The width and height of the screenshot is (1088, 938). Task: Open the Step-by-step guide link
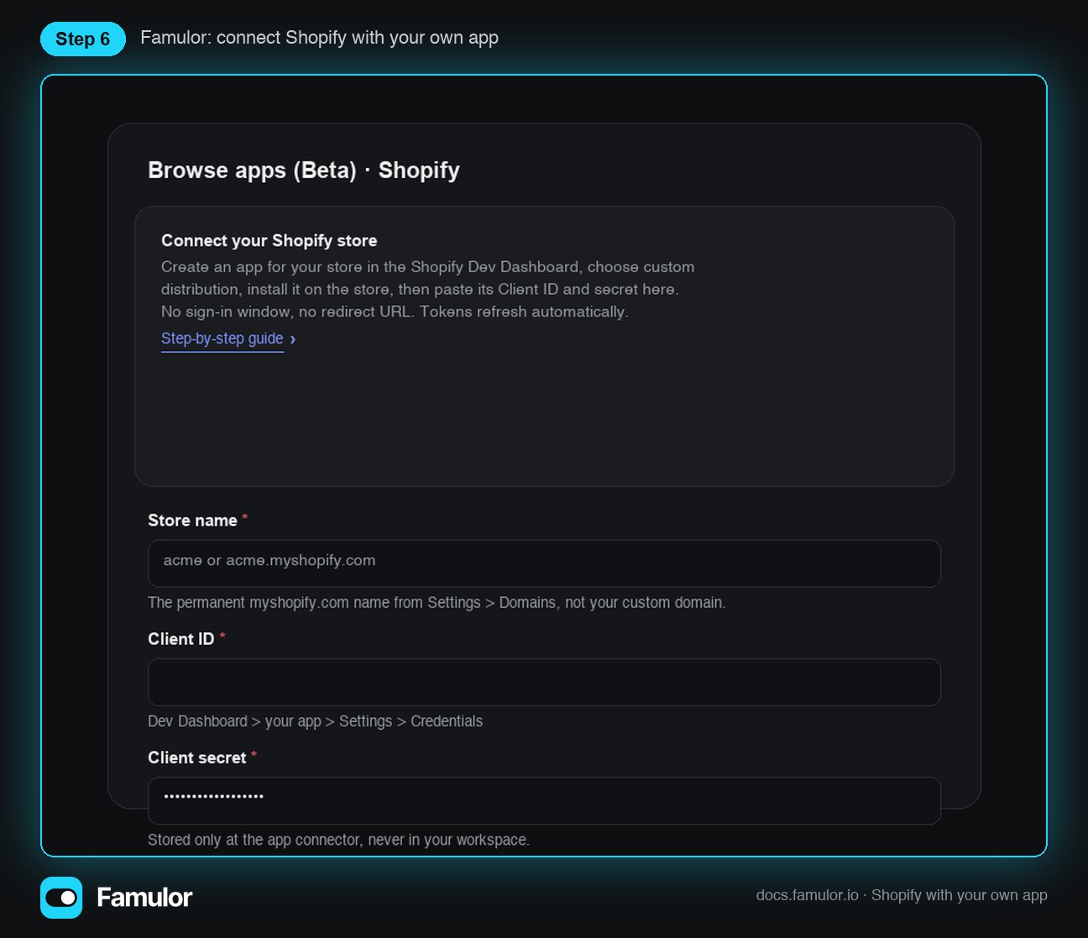point(222,338)
